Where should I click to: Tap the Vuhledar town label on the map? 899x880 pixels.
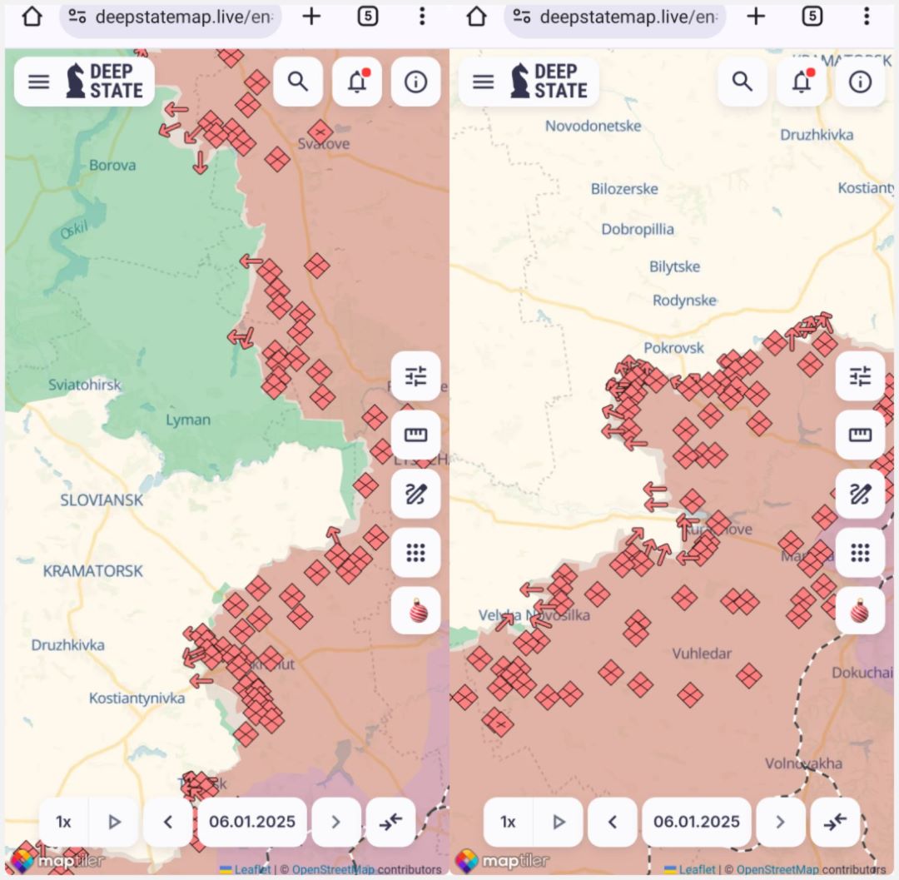(x=702, y=654)
